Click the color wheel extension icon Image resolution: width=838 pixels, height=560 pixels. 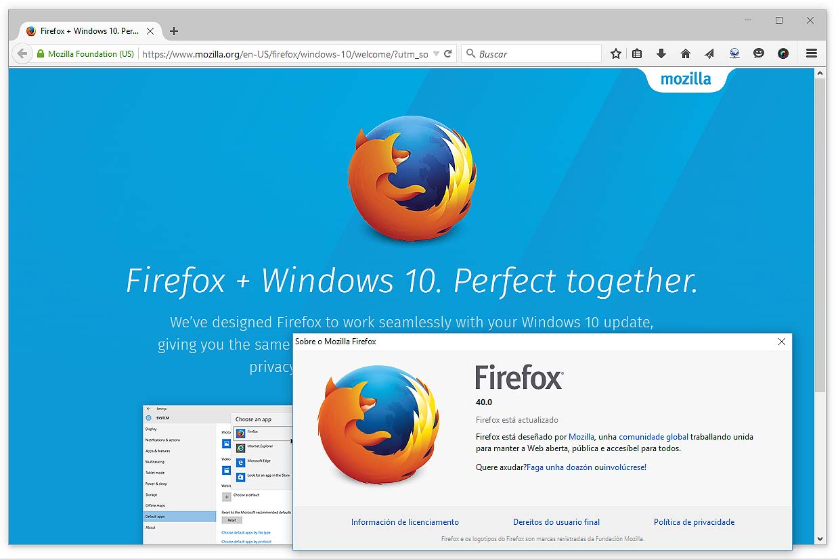(783, 53)
